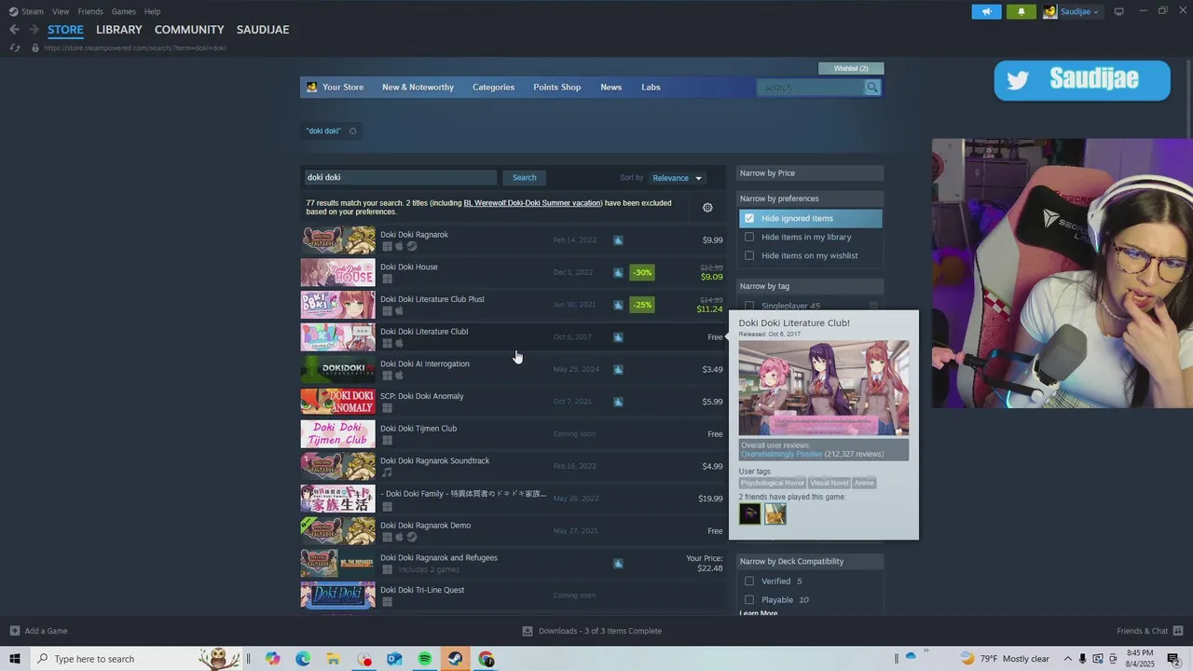1193x671 pixels.
Task: Open the Steam menu
Action: point(33,11)
